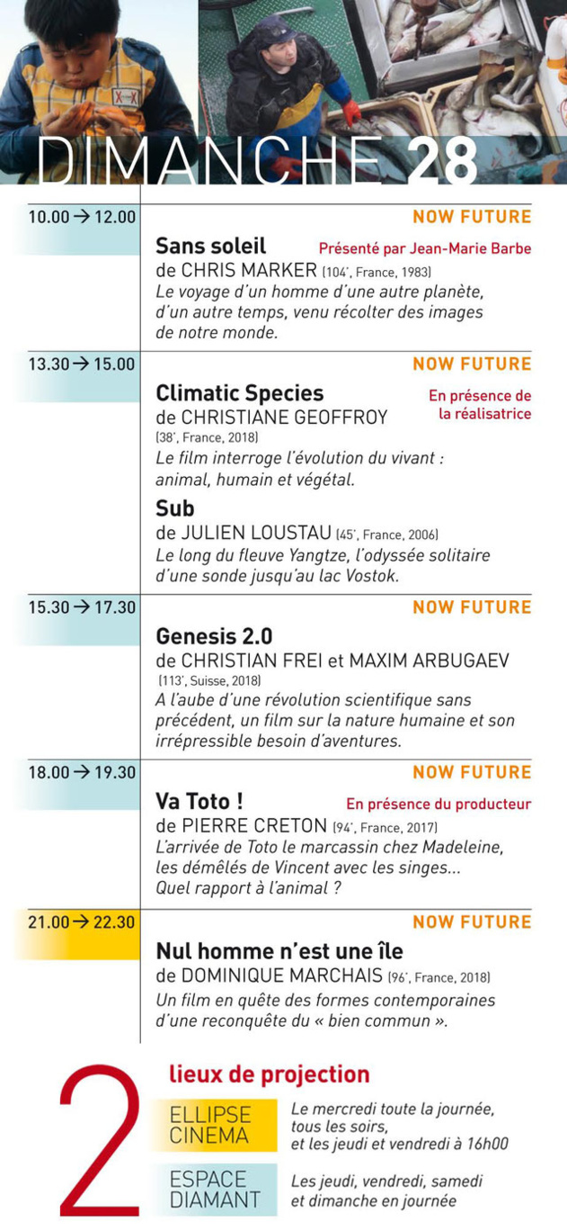
Task: Open the Sans soleil film title
Action: tap(211, 247)
